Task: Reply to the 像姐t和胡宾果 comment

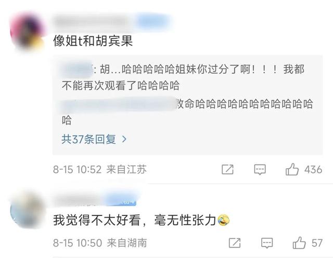Action: [260, 169]
